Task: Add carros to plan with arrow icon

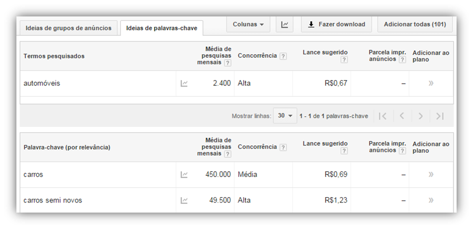Action: [431, 175]
